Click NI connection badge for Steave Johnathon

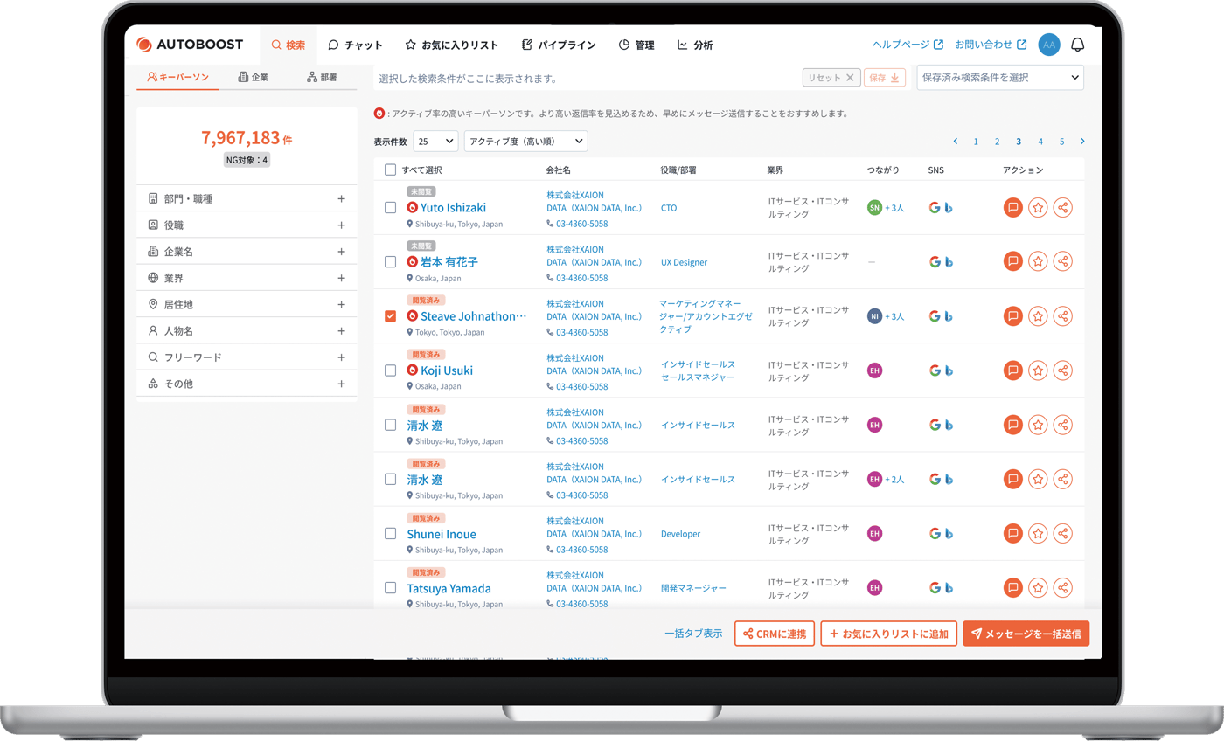tap(874, 316)
